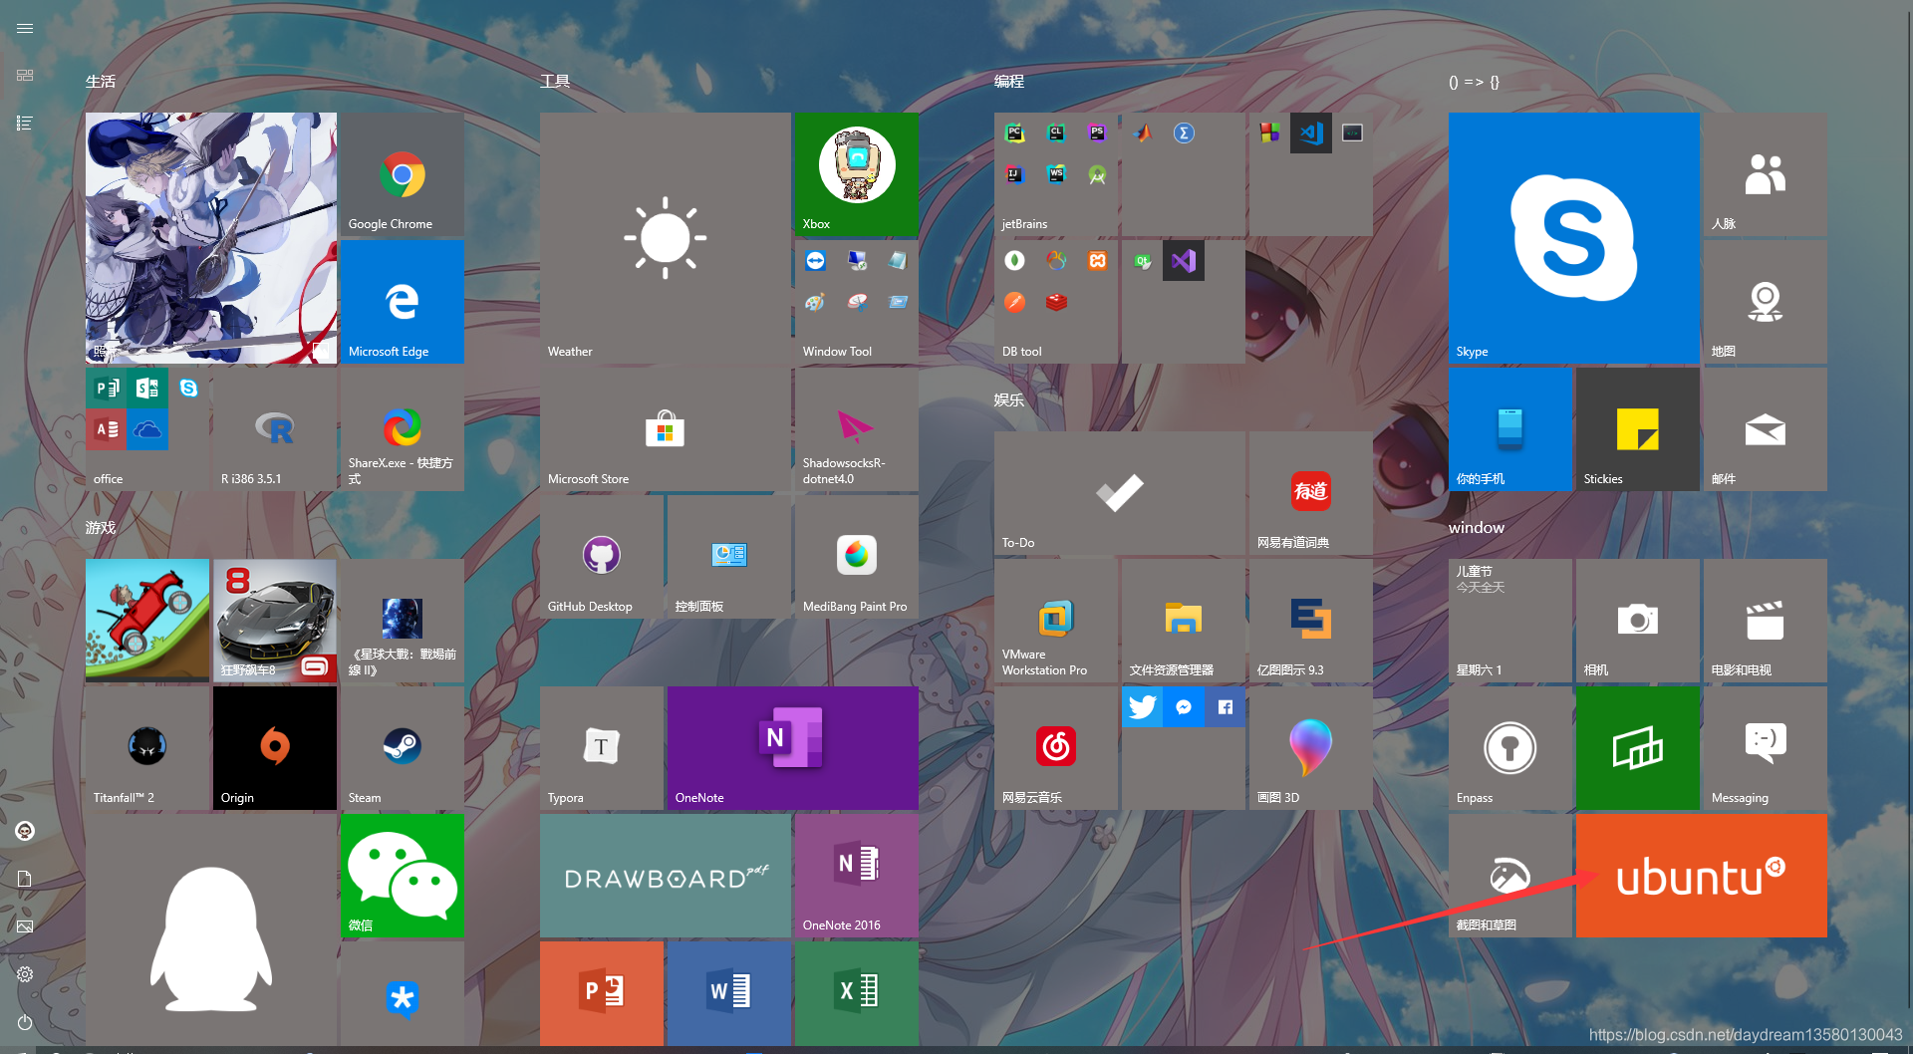Expand the jetBrains tile folder
Image resolution: width=1913 pixels, height=1054 pixels.
[1056, 174]
